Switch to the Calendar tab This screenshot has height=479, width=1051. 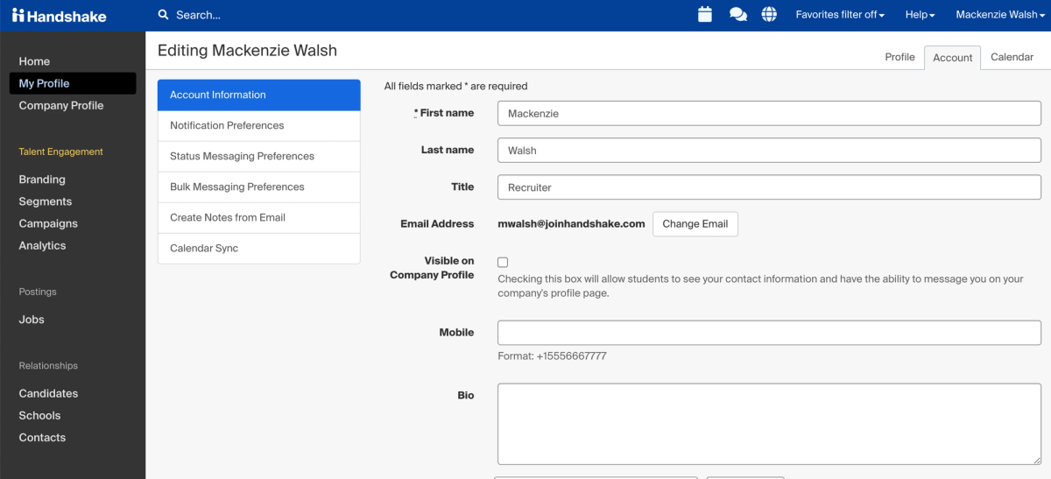[x=1012, y=57]
